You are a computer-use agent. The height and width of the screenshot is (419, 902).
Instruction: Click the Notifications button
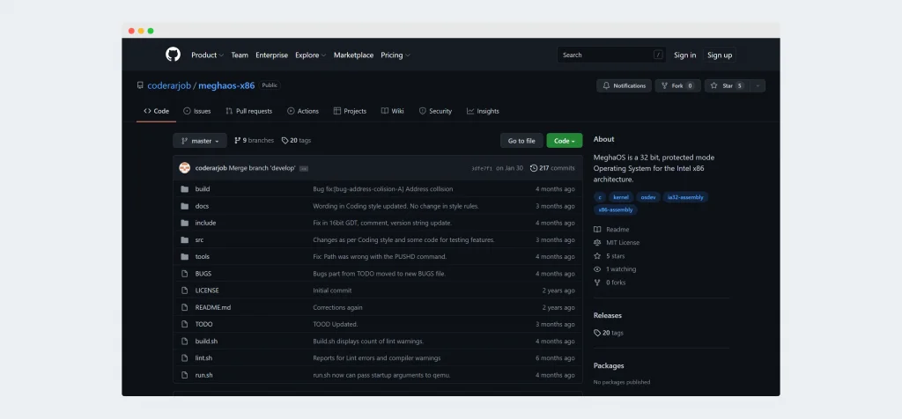pyautogui.click(x=625, y=85)
